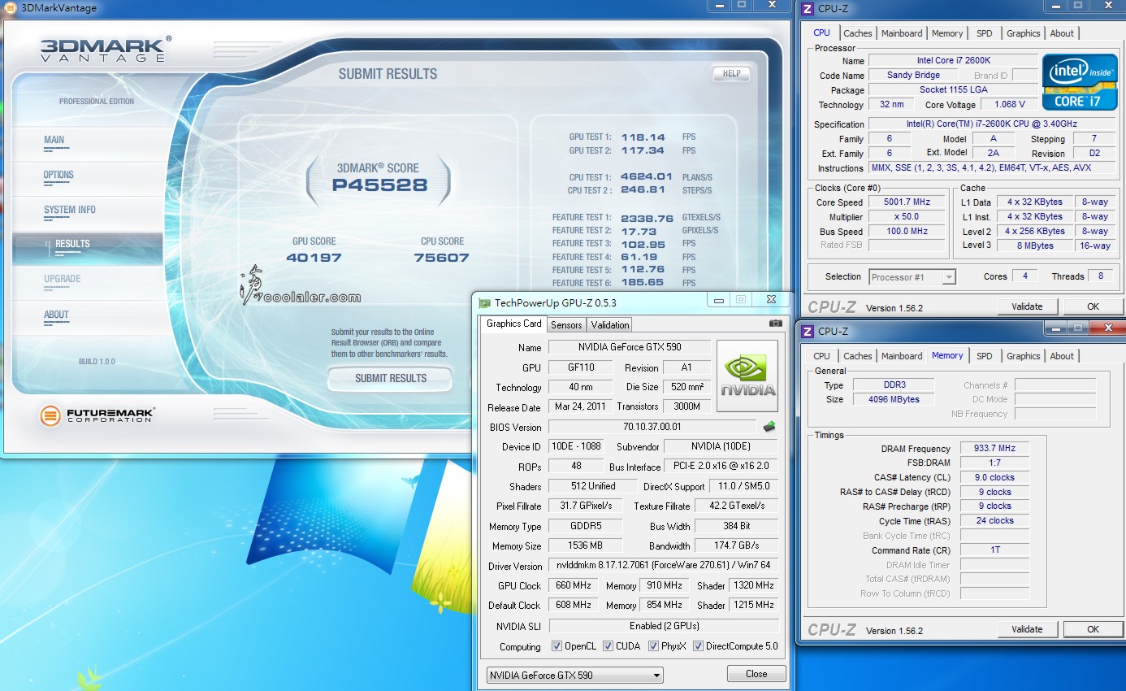Open Mainboard tab in upper CPU-Z window

pyautogui.click(x=902, y=33)
